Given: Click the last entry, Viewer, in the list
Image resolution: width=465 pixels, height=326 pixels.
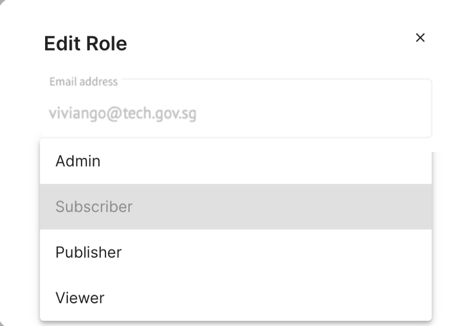Looking at the screenshot, I should tap(235, 298).
